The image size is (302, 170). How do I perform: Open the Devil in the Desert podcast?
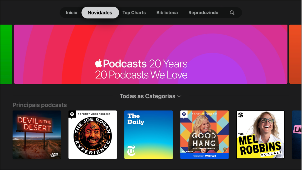tap(37, 135)
